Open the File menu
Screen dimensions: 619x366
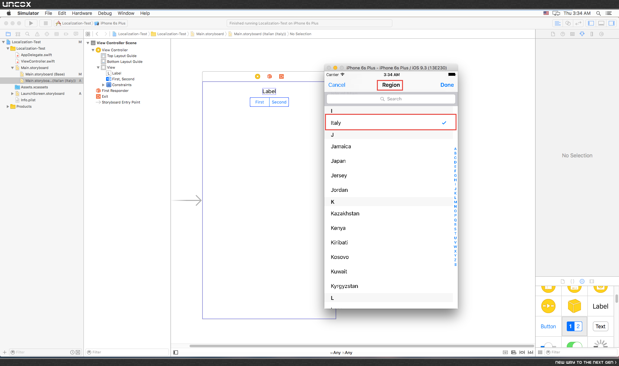48,13
